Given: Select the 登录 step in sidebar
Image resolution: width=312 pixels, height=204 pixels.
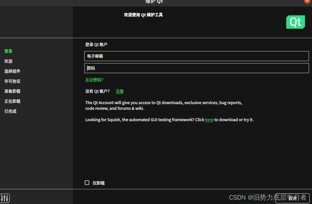Looking at the screenshot, I should click(x=8, y=51).
